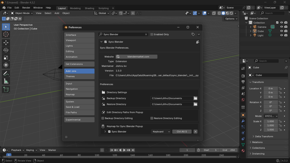Viewport: 290px width, 163px height.
Task: Click the Scale X value field
Action: click(271, 121)
